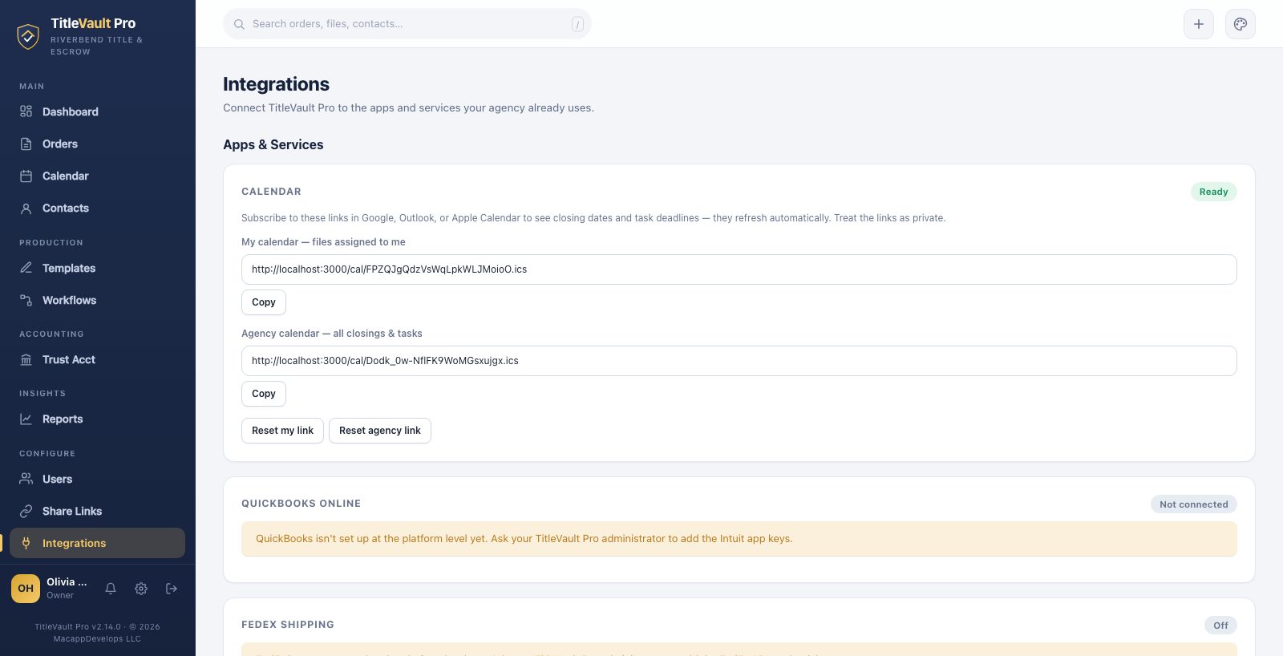Click the Contacts person icon
Viewport: 1283px width, 656px height.
coord(26,208)
